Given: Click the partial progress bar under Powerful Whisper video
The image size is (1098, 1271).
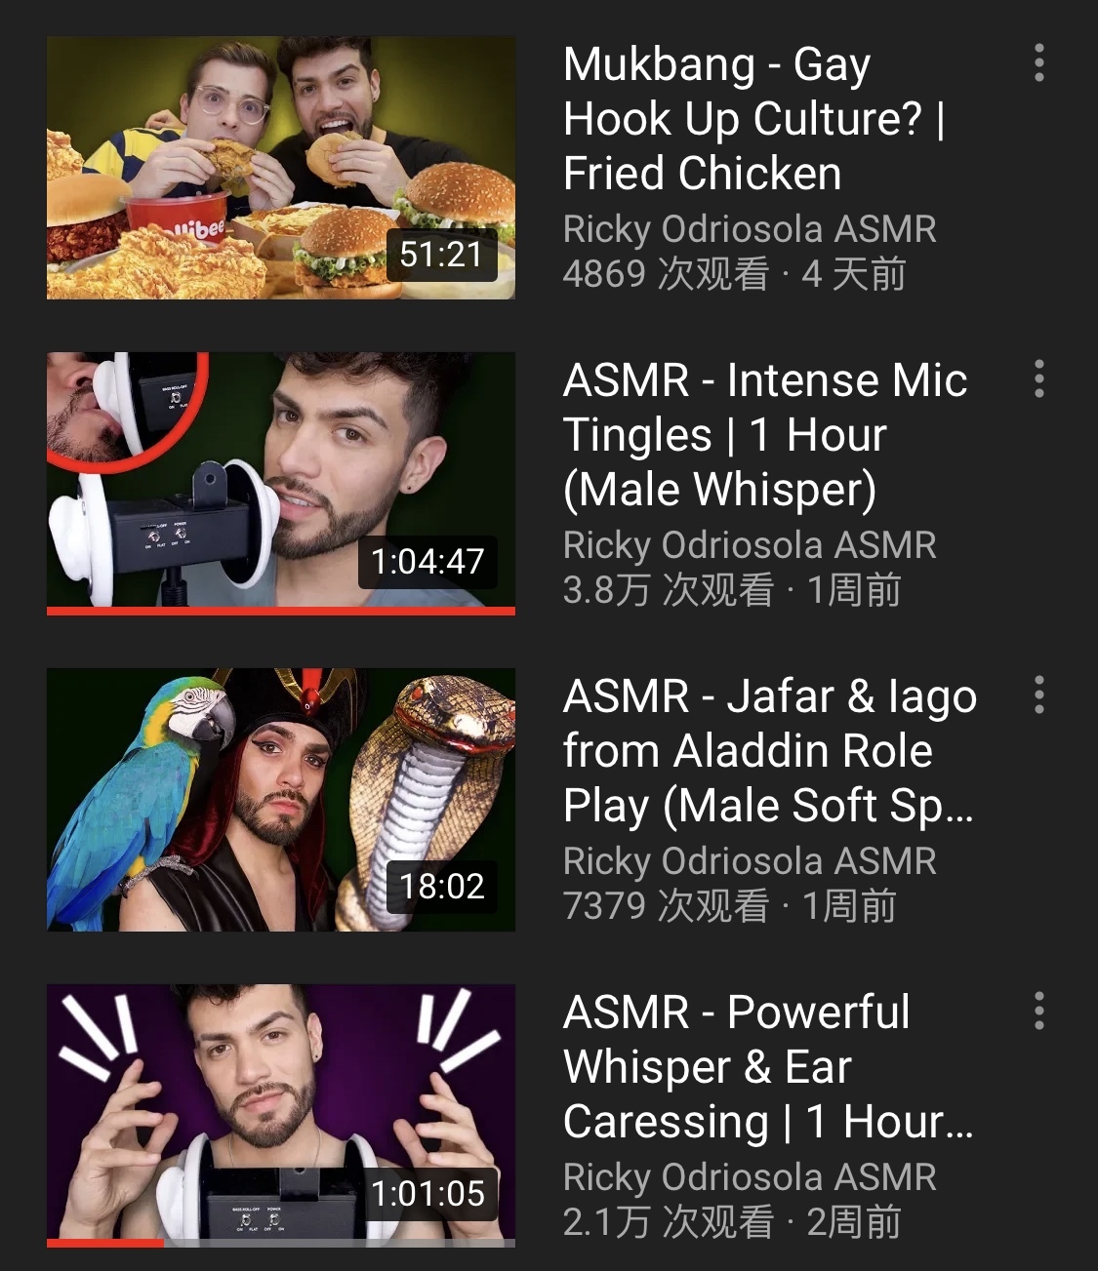Looking at the screenshot, I should pos(105,1244).
